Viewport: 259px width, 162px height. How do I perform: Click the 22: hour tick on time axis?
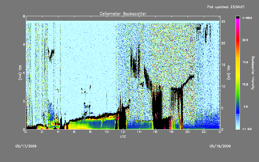(x=204, y=132)
